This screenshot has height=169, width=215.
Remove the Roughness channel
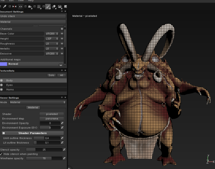click(x=62, y=44)
